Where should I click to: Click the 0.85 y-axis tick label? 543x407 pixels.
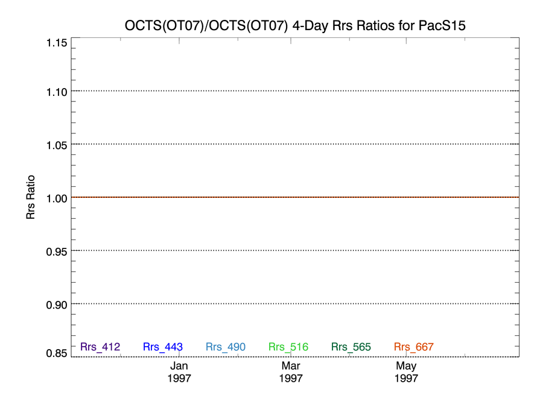(x=57, y=353)
